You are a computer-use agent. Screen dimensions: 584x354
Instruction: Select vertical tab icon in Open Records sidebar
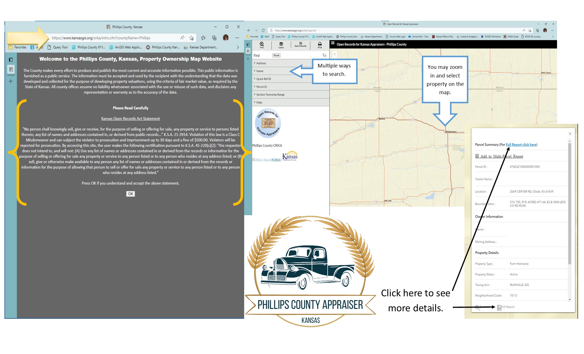[248, 51]
